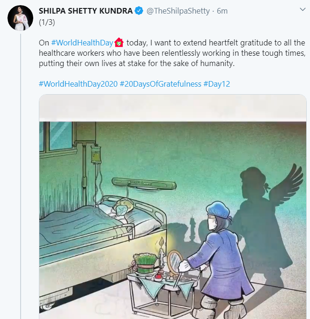Visit the @TheShilpaShetty handle link
This screenshot has height=319, width=310.
[178, 11]
